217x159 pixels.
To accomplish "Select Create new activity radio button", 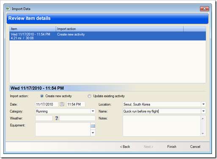I will coord(42,96).
